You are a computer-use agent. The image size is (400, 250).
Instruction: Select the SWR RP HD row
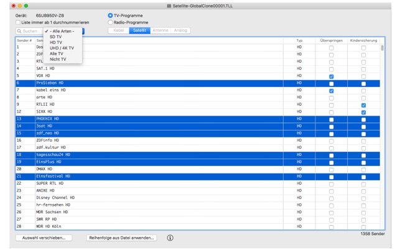[198, 219]
